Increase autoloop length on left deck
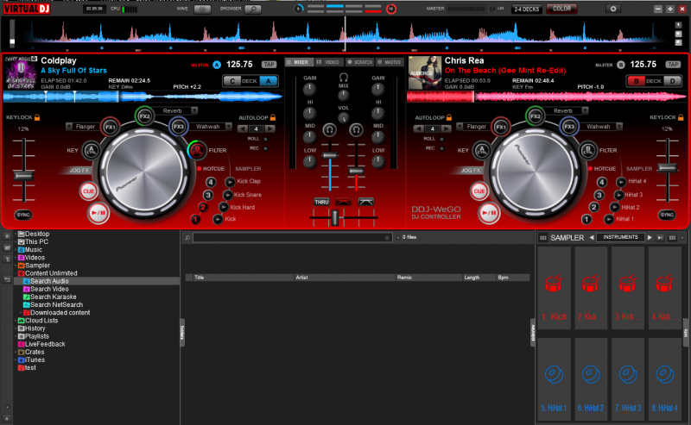Viewport: 691px width, 425px height. [269, 129]
